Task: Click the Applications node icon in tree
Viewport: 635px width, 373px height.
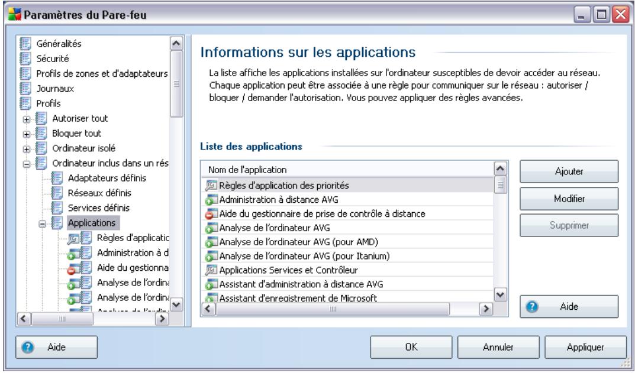Action: pos(57,223)
